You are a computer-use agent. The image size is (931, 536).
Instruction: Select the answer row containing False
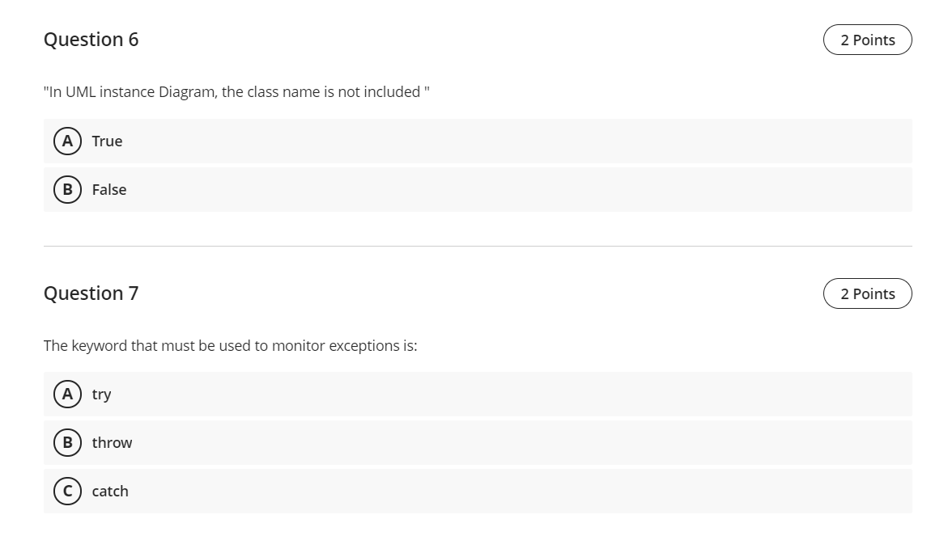478,189
